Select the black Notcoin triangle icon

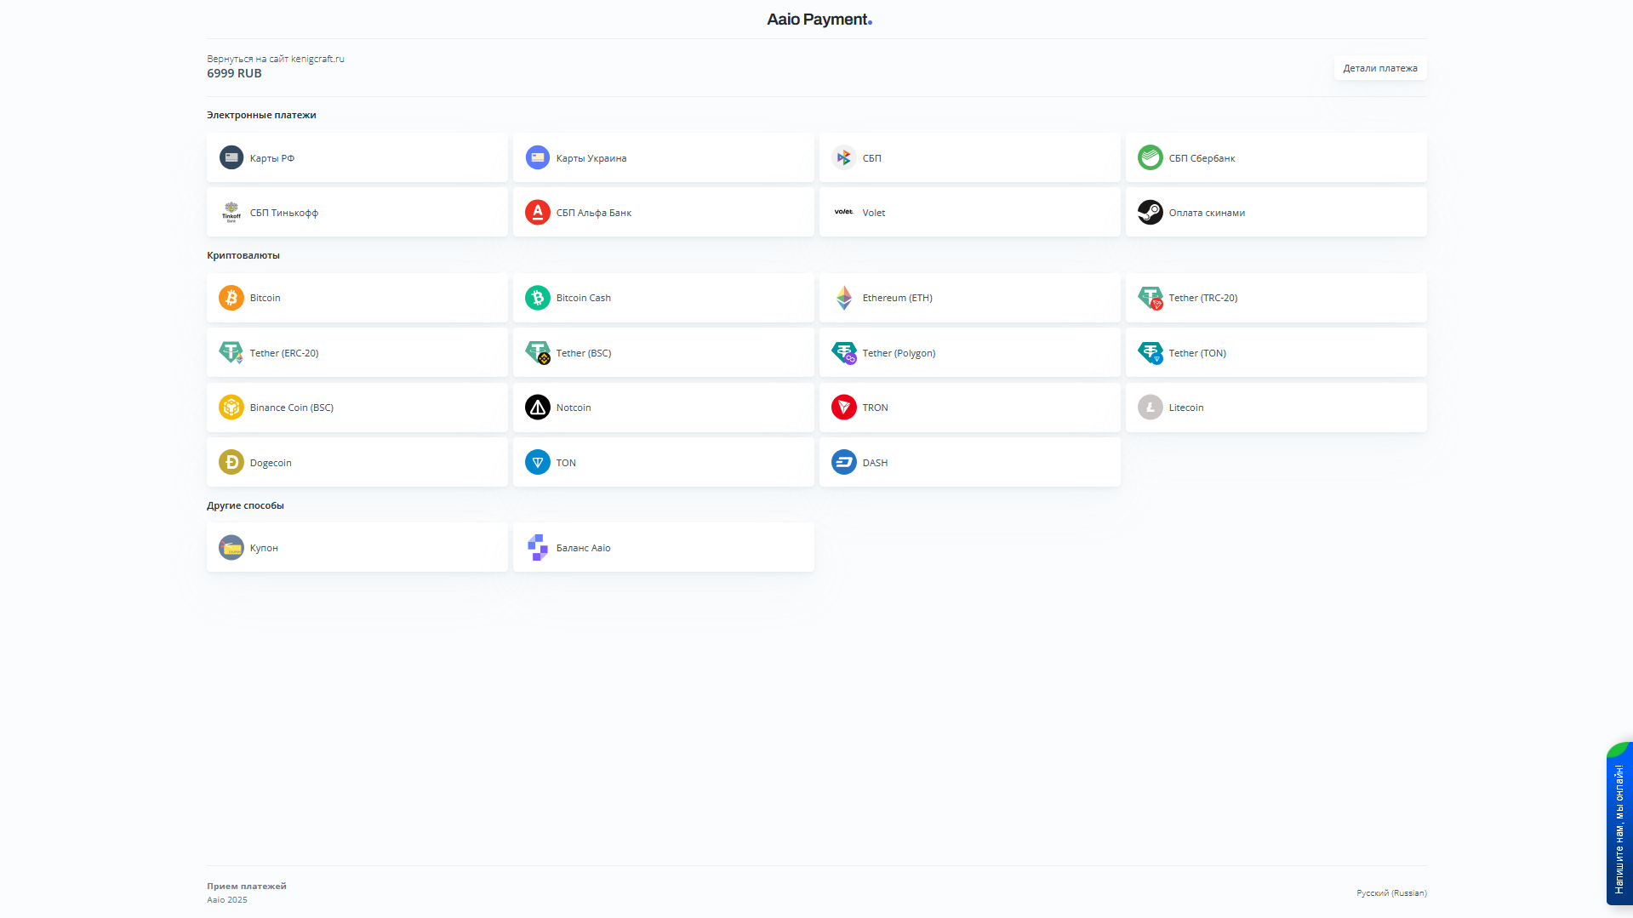[x=538, y=408]
